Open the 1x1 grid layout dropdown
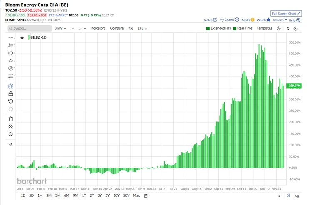 [x=142, y=28]
